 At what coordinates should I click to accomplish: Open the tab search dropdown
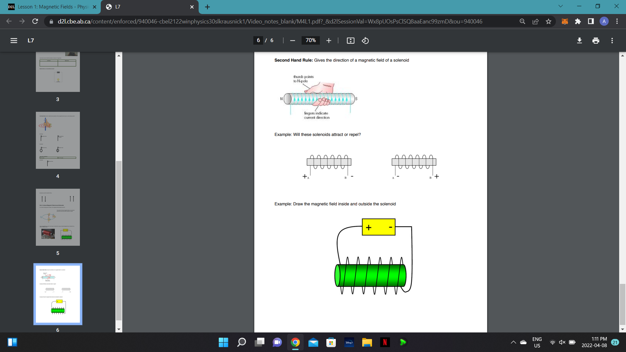coord(560,6)
